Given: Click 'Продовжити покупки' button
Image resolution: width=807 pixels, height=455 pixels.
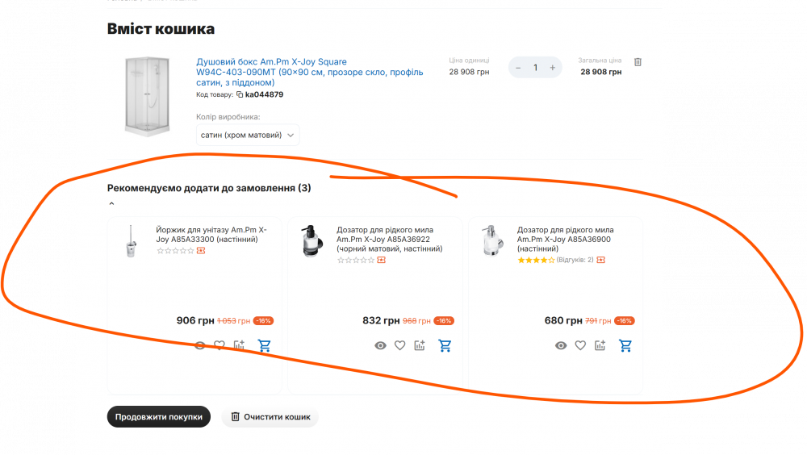Looking at the screenshot, I should (158, 417).
